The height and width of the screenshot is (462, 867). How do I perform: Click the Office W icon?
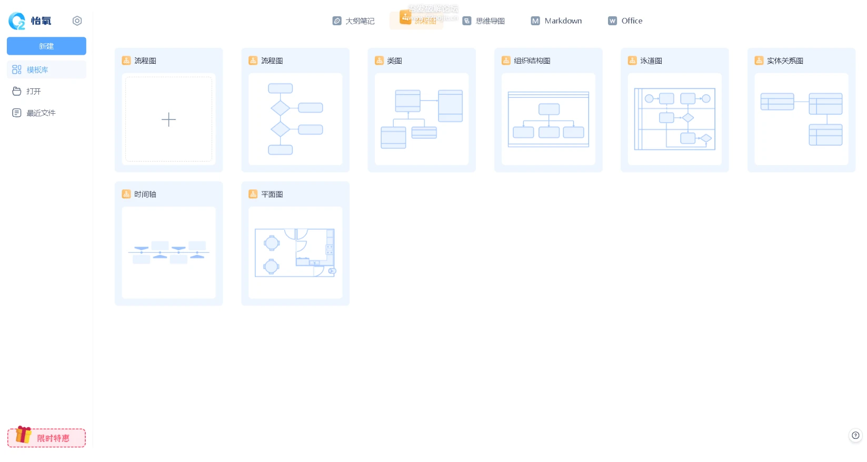pyautogui.click(x=612, y=21)
